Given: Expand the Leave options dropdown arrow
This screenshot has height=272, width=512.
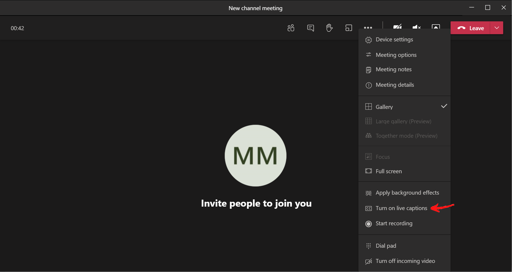Looking at the screenshot, I should point(497,28).
